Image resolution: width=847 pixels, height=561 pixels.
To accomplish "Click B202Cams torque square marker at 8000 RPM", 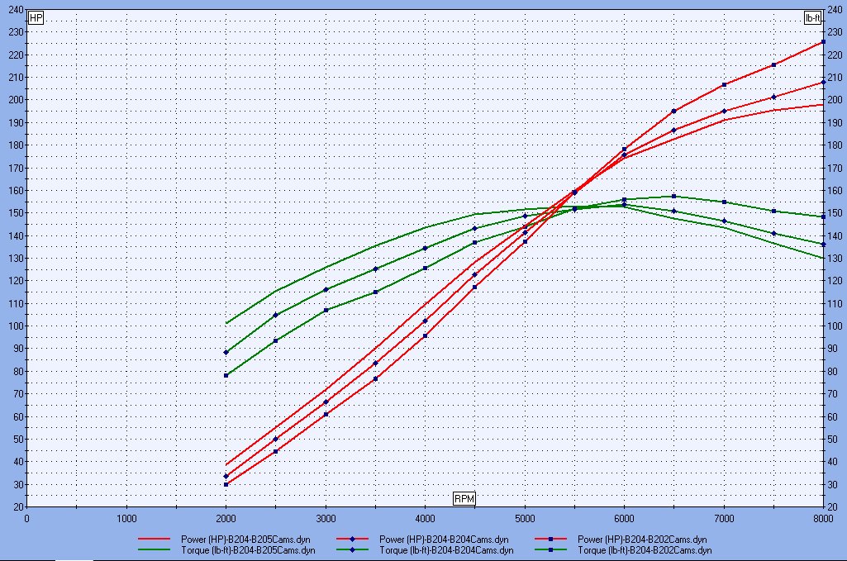I will [x=823, y=216].
